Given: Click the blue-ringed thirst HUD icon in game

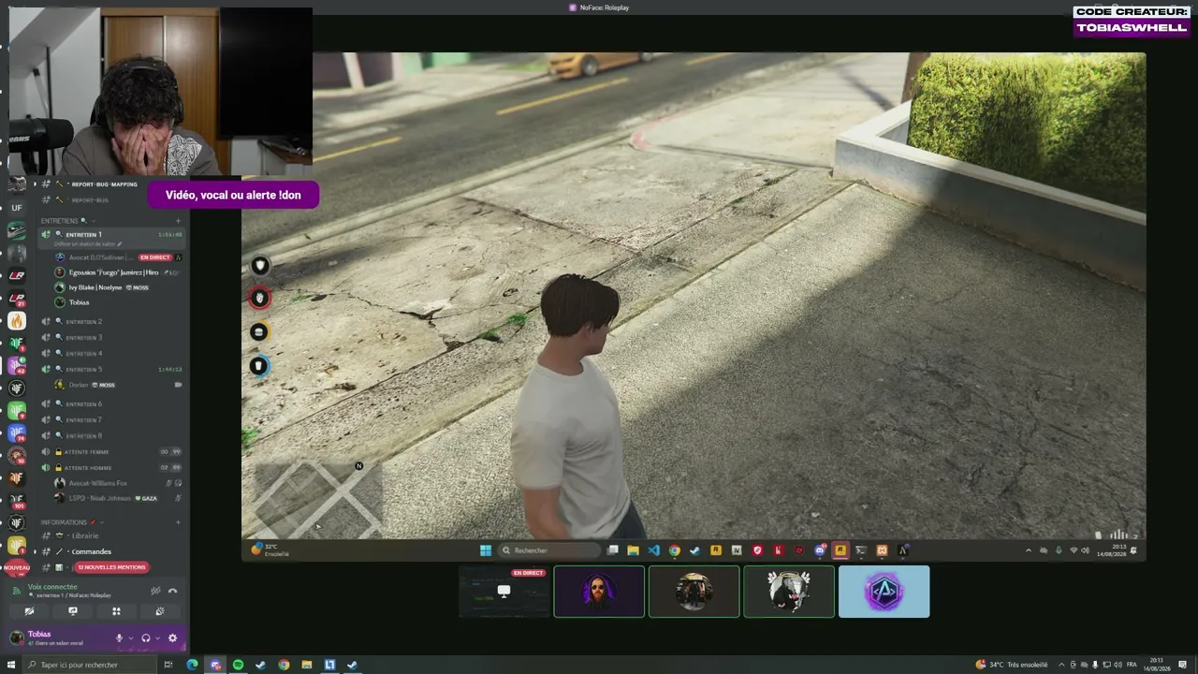Looking at the screenshot, I should click(x=259, y=366).
